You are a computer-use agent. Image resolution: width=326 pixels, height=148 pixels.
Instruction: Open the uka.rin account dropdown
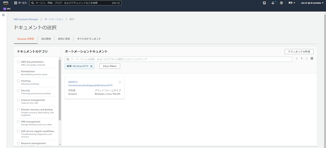pyautogui.click(x=312, y=3)
